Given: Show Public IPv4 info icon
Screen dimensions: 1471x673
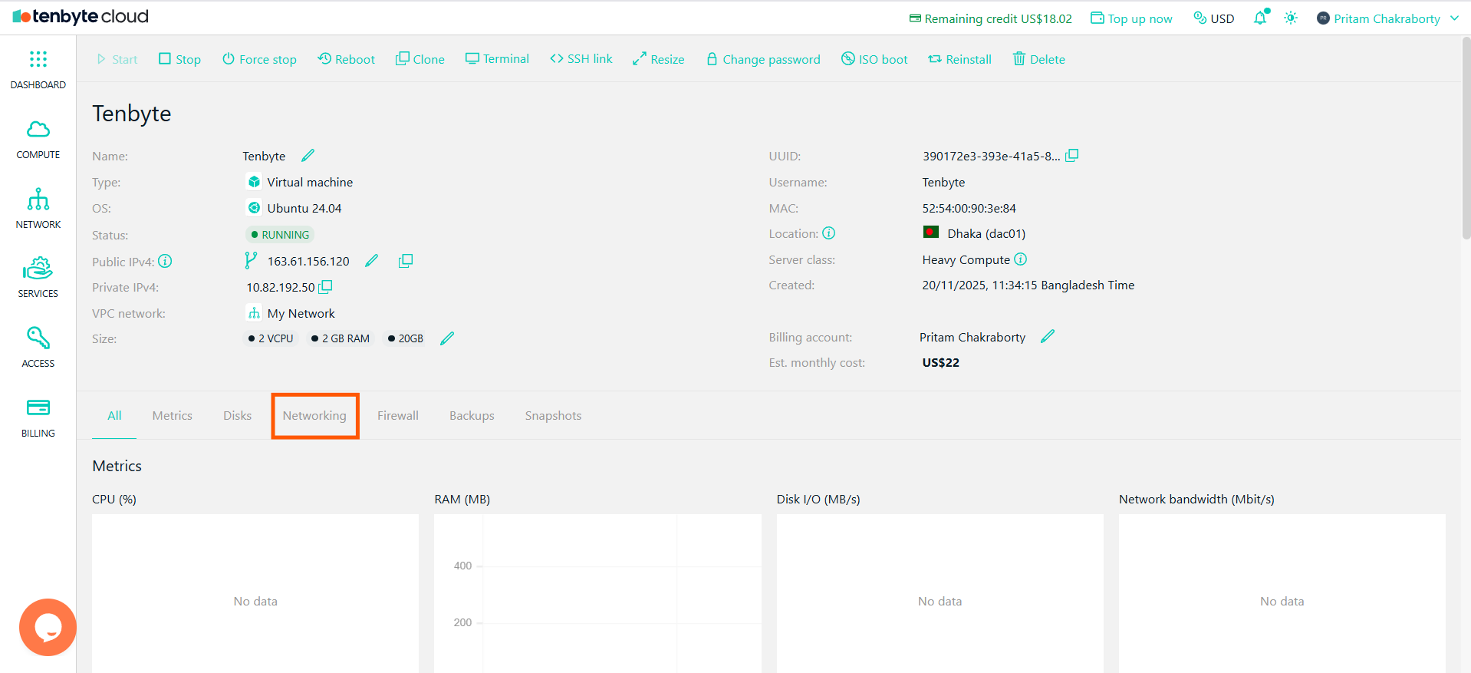Looking at the screenshot, I should coord(165,262).
